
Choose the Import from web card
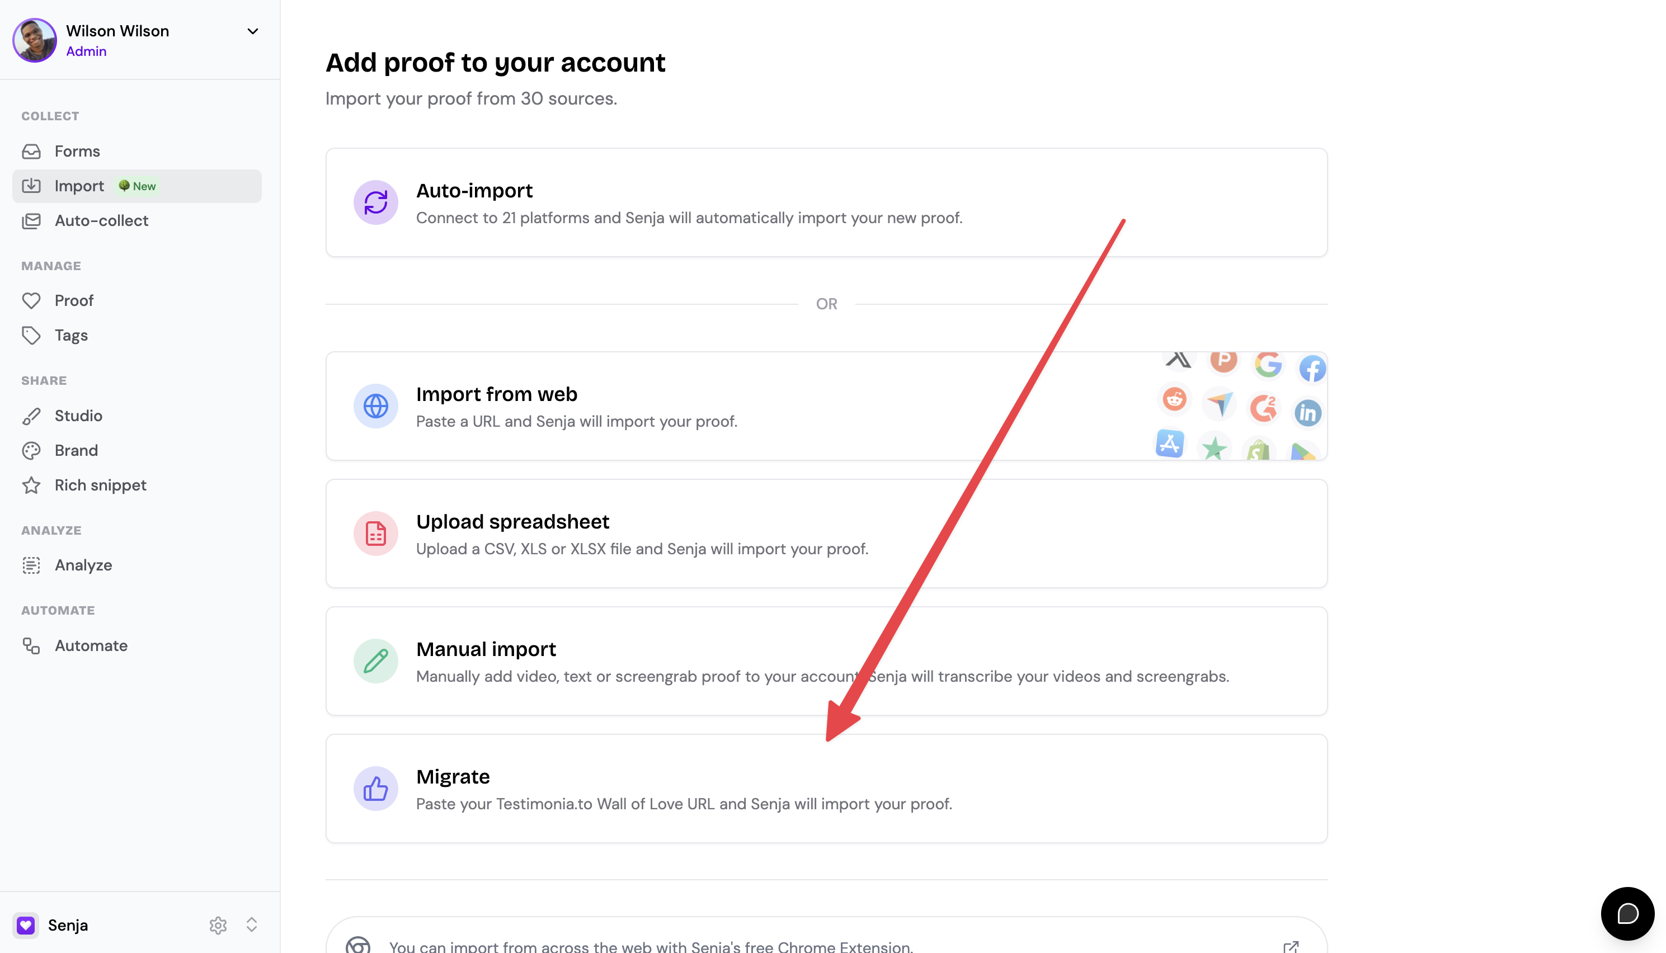(x=826, y=406)
